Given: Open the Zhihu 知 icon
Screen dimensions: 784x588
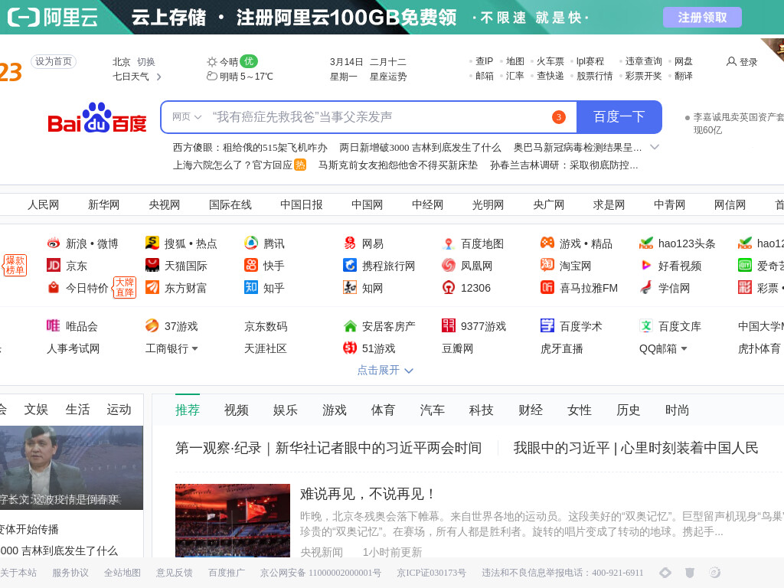Looking at the screenshot, I should 251,287.
